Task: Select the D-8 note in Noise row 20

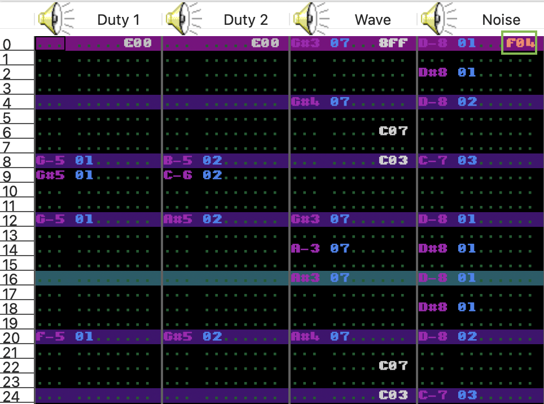Action: coord(433,336)
